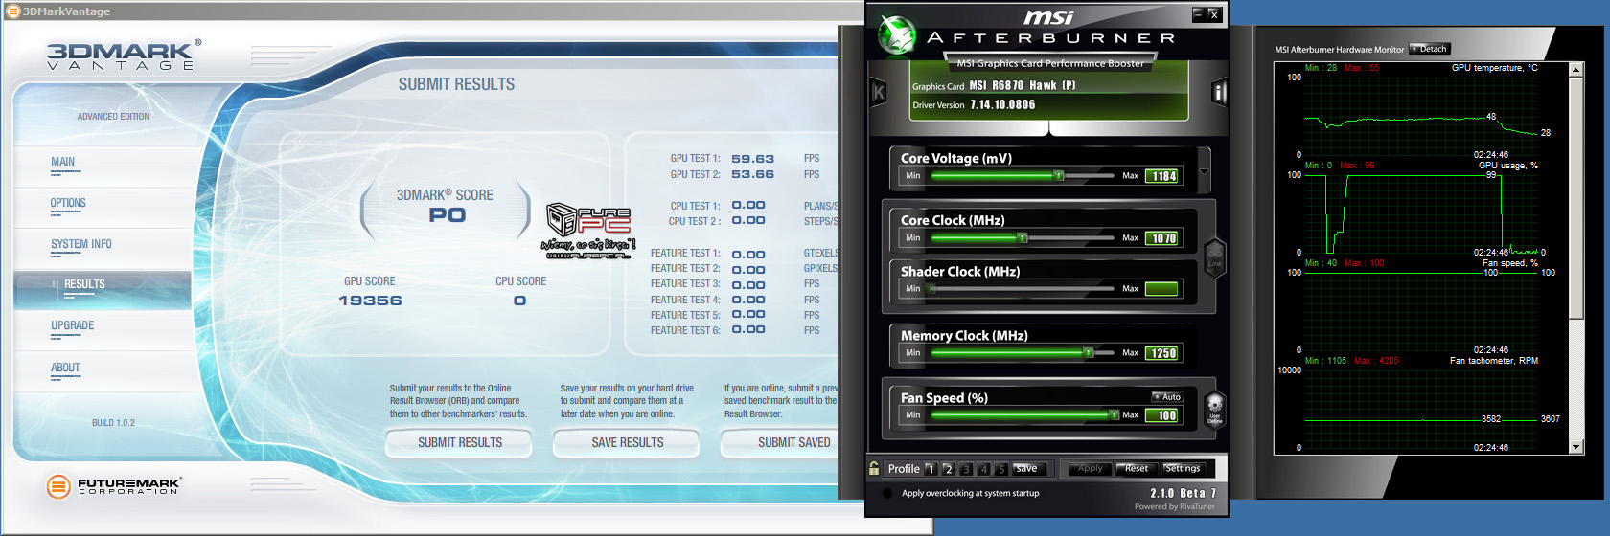The height and width of the screenshot is (536, 1610).
Task: Click the BUILD 1.0.2 label
Action: click(113, 423)
